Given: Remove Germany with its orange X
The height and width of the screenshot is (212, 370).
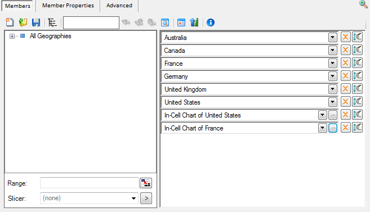Looking at the screenshot, I should [x=345, y=76].
